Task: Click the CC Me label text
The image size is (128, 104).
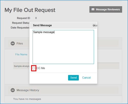Action: point(41,68)
